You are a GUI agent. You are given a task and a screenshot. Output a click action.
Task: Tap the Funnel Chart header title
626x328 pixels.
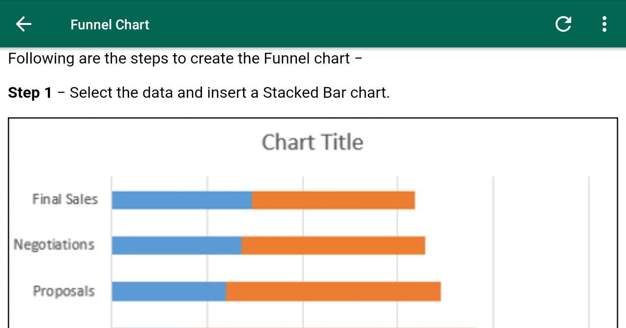tap(110, 25)
